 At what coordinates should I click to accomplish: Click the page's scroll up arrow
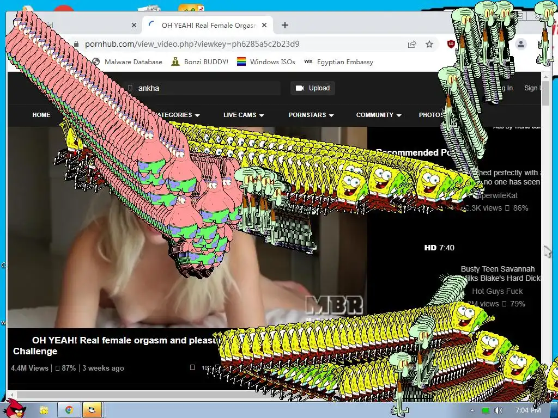click(546, 76)
